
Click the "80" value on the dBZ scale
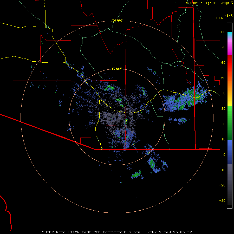(223, 32)
